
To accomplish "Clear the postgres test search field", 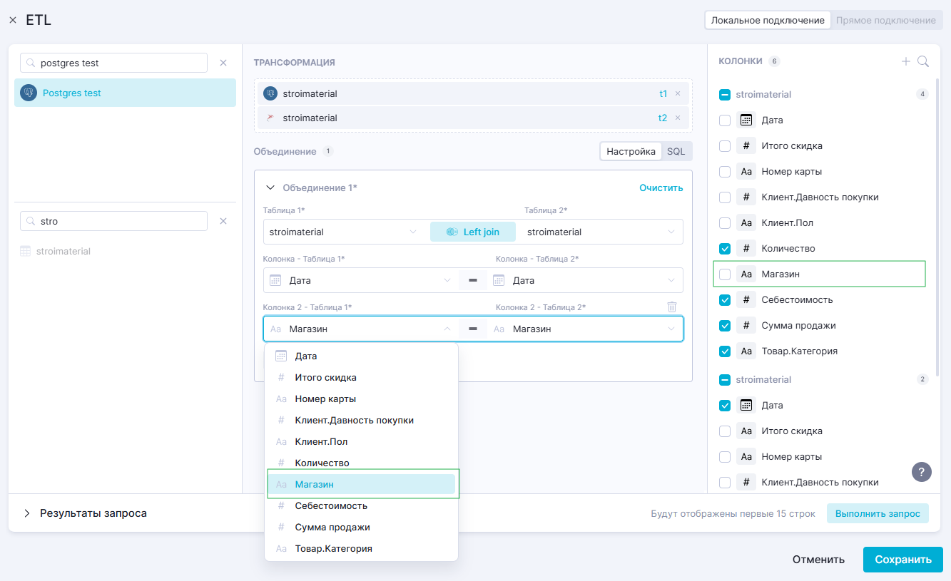I will click(x=223, y=63).
